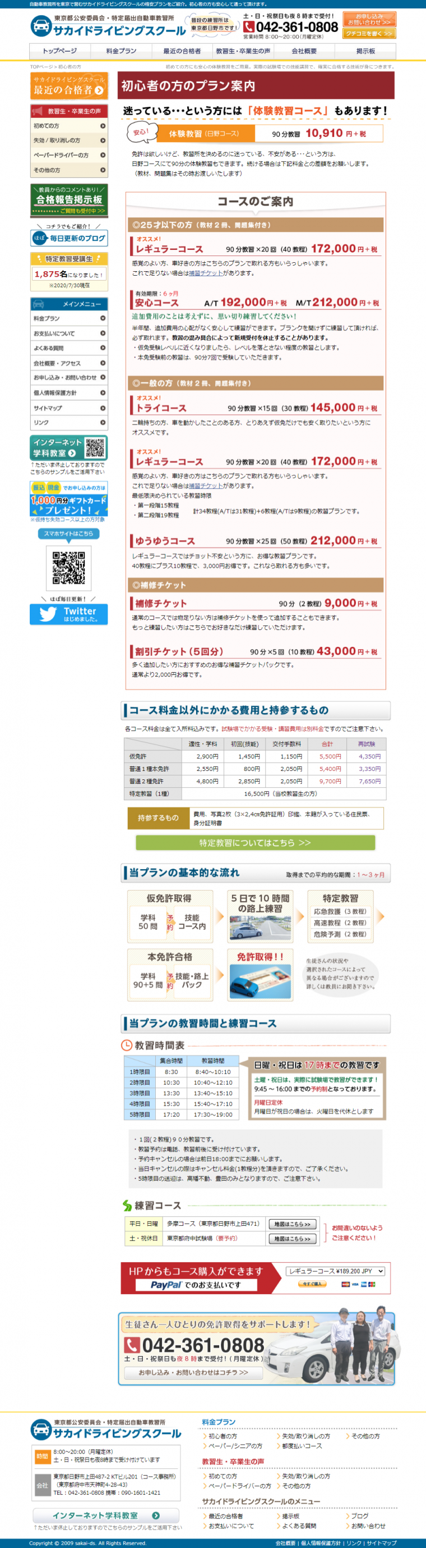Click the 今すぐ購入 PayPal button
This screenshot has height=1548, width=426.
click(x=313, y=1284)
